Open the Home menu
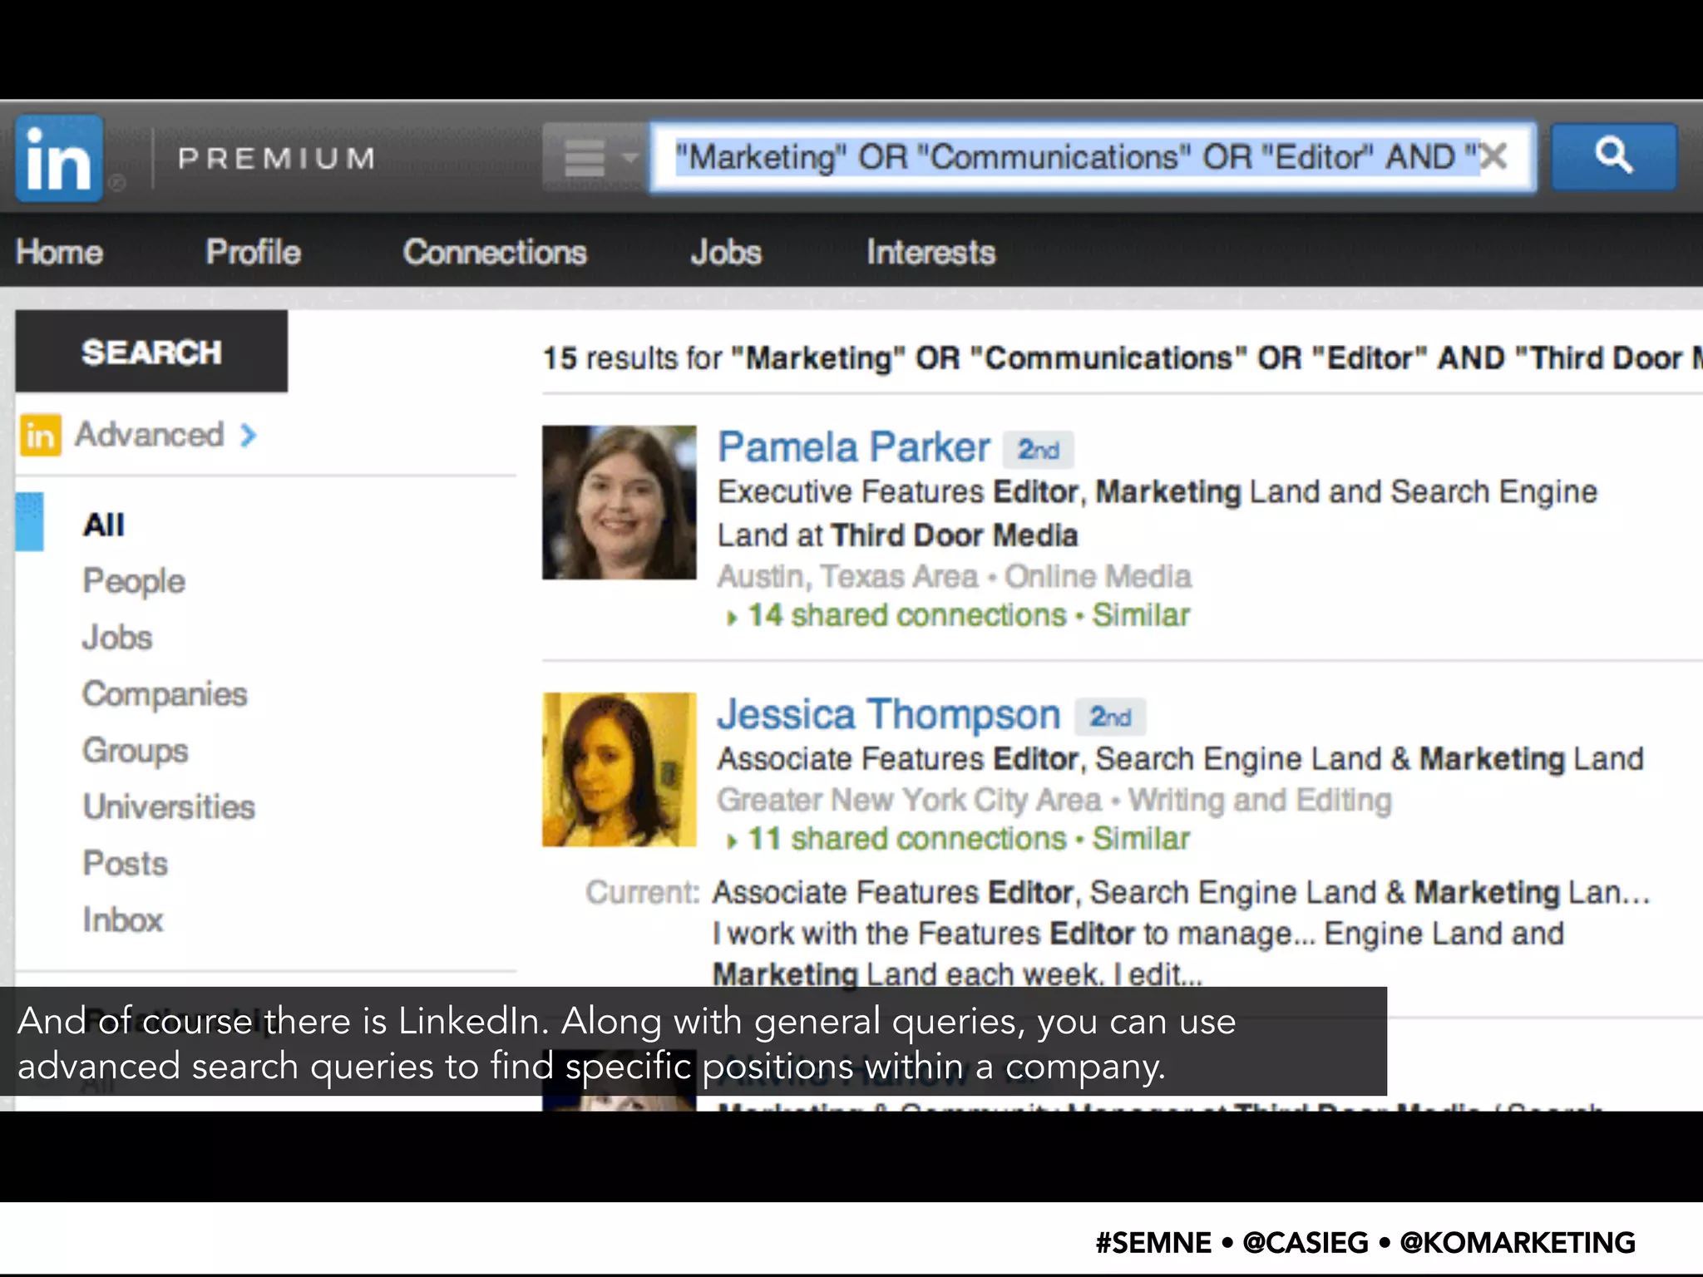 tap(59, 252)
